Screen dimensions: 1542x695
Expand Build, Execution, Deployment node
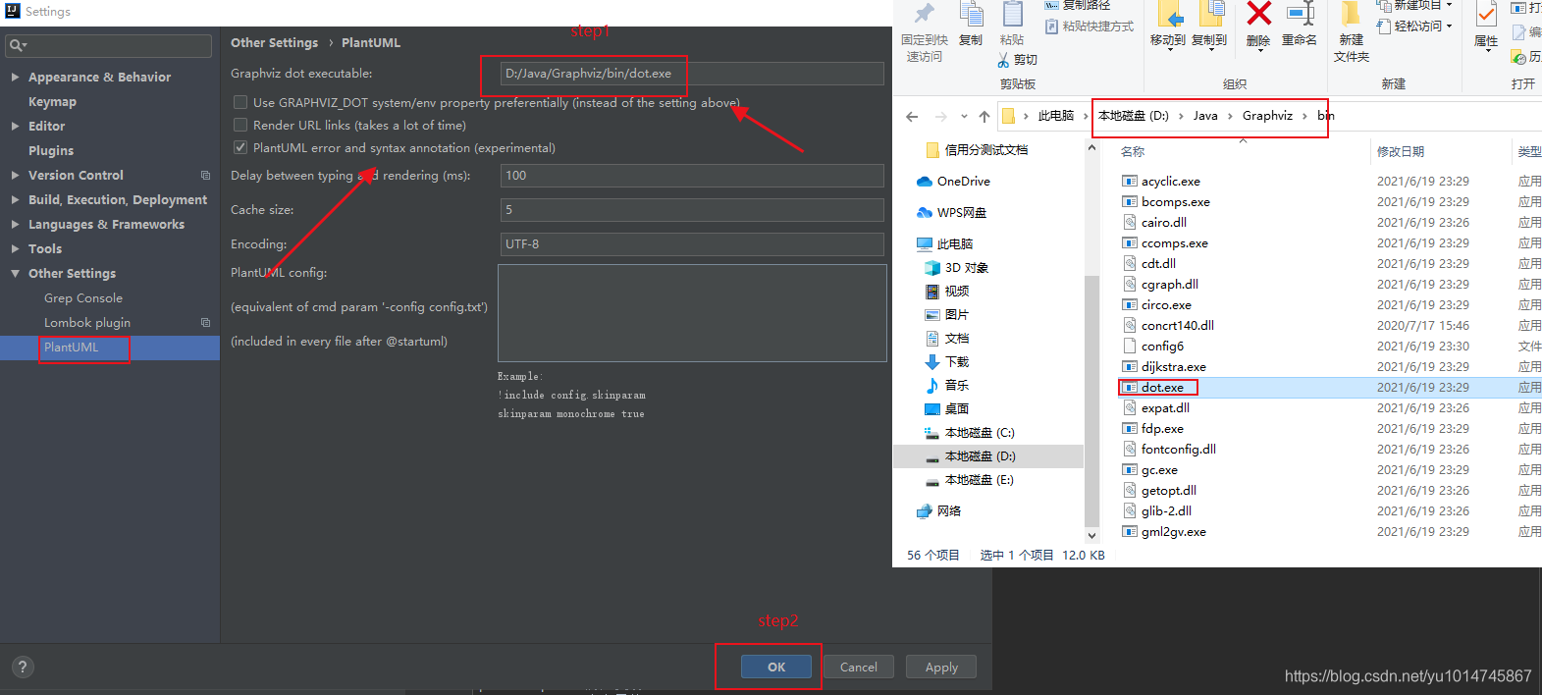[15, 199]
